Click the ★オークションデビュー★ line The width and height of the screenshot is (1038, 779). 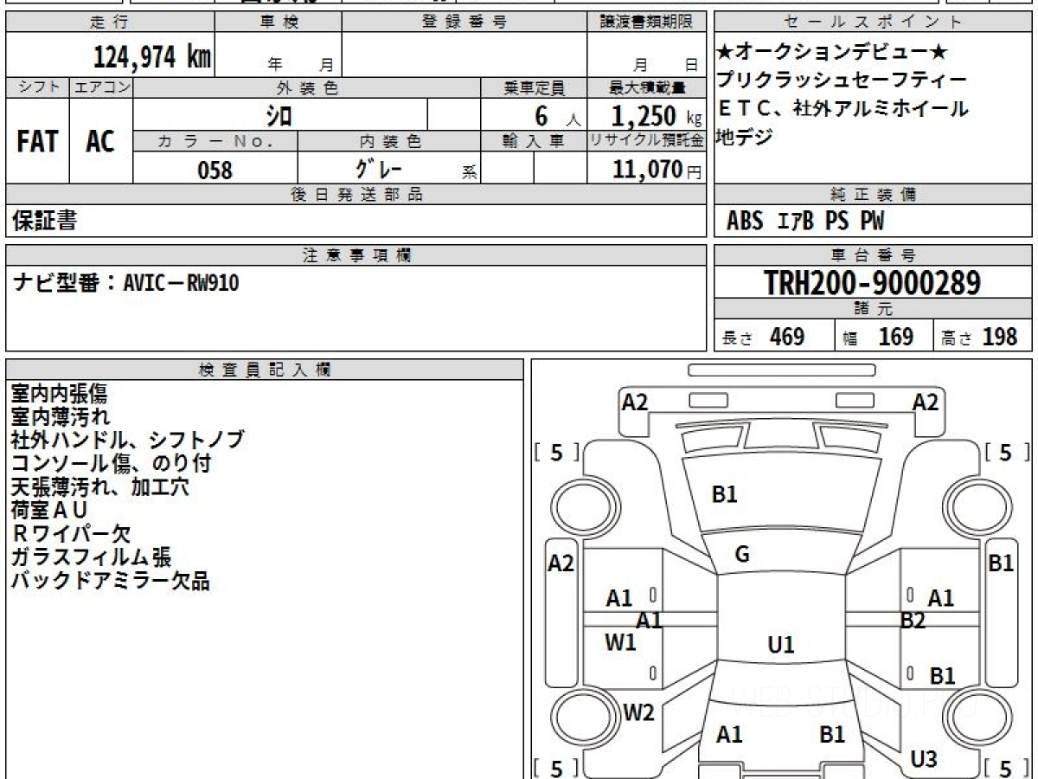[x=833, y=54]
